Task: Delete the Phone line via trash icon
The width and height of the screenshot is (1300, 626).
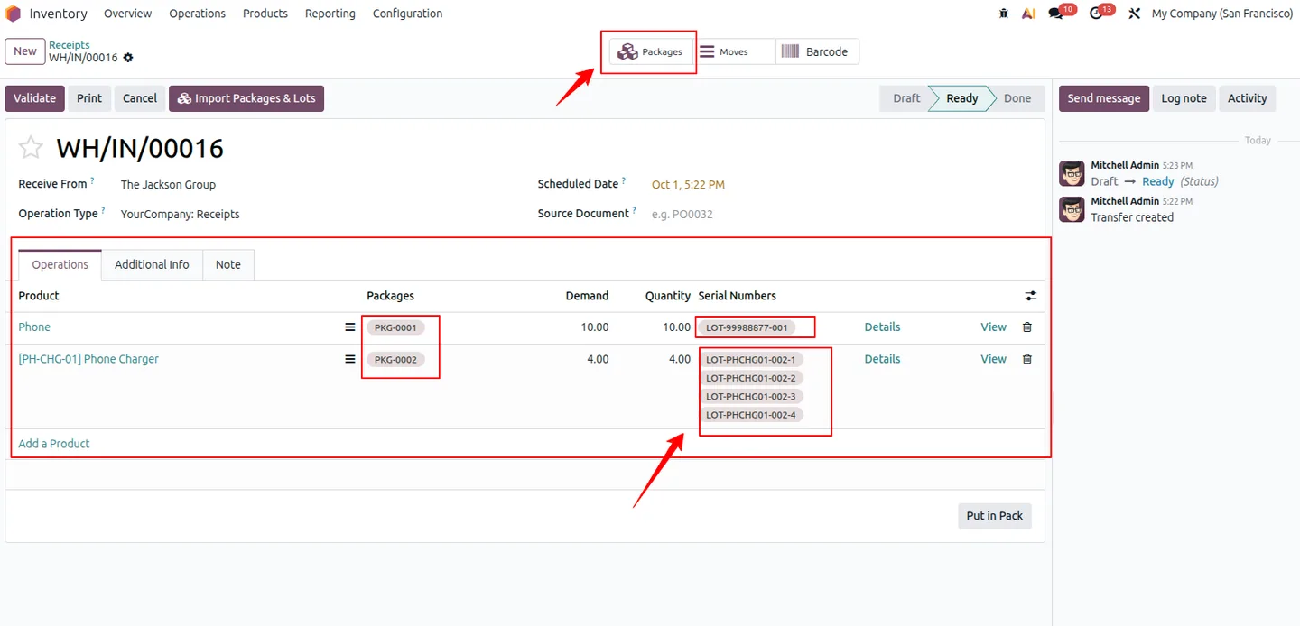Action: (x=1027, y=327)
